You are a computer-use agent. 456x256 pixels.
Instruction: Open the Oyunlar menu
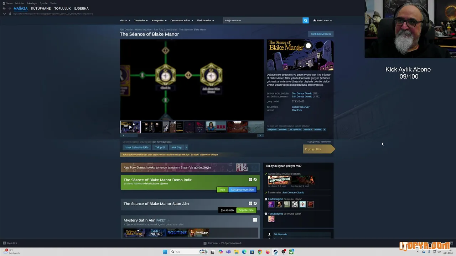click(x=44, y=3)
